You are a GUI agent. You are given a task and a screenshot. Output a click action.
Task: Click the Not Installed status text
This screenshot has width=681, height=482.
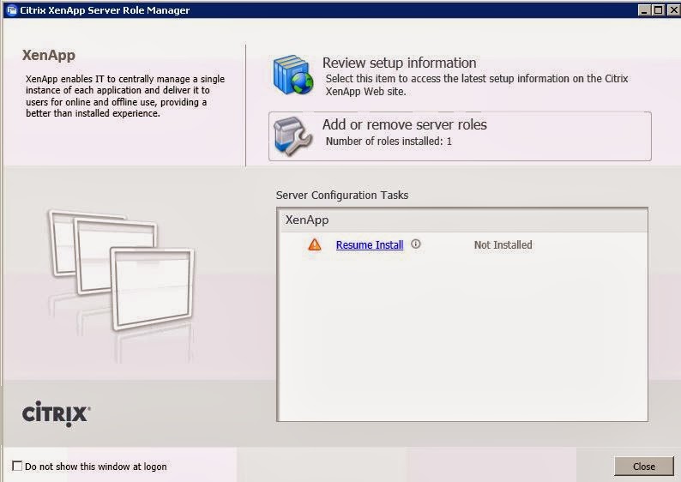[x=503, y=245]
